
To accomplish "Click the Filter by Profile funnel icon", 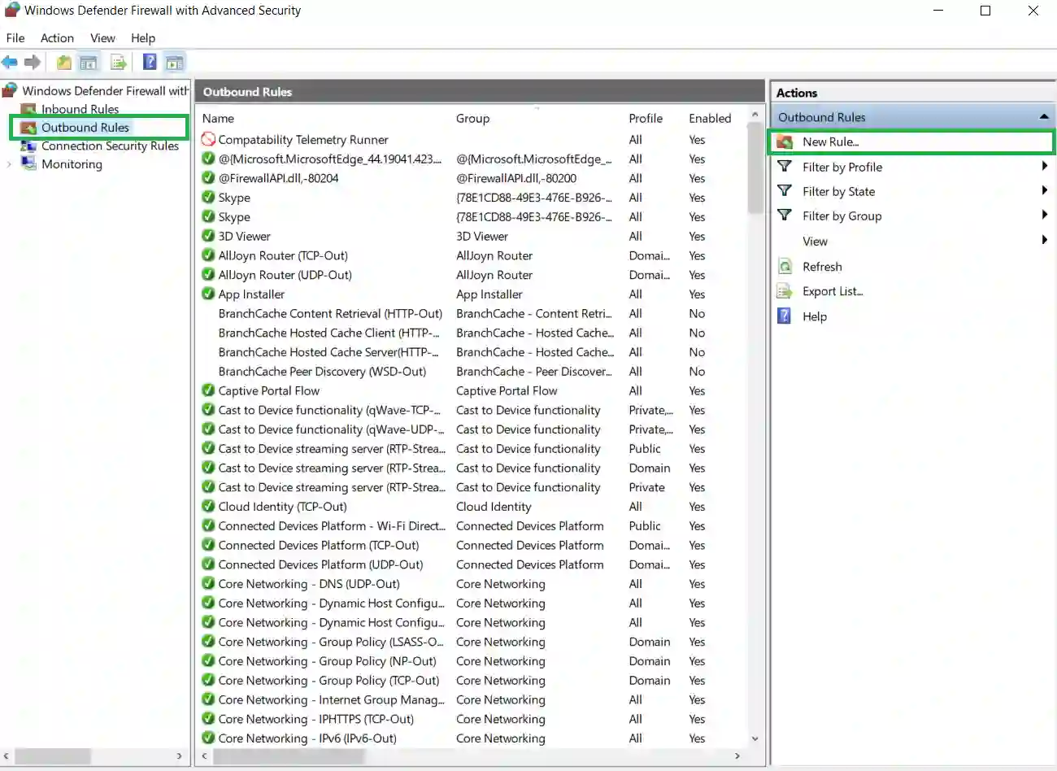I will (x=785, y=167).
